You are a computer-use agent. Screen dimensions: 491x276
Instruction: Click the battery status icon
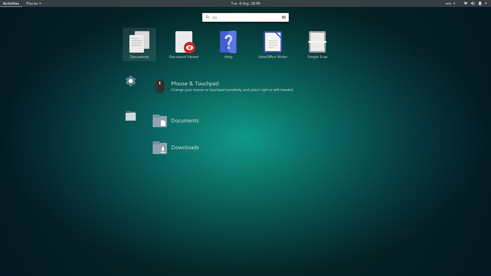pos(480,3)
